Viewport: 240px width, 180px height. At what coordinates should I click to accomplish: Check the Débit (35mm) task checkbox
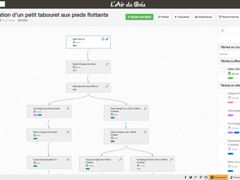point(70,40)
